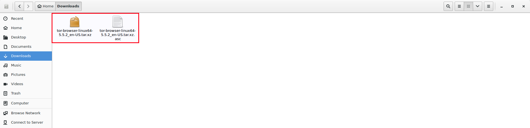This screenshot has width=530, height=128.
Task: Switch to list view
Action: pos(459,6)
